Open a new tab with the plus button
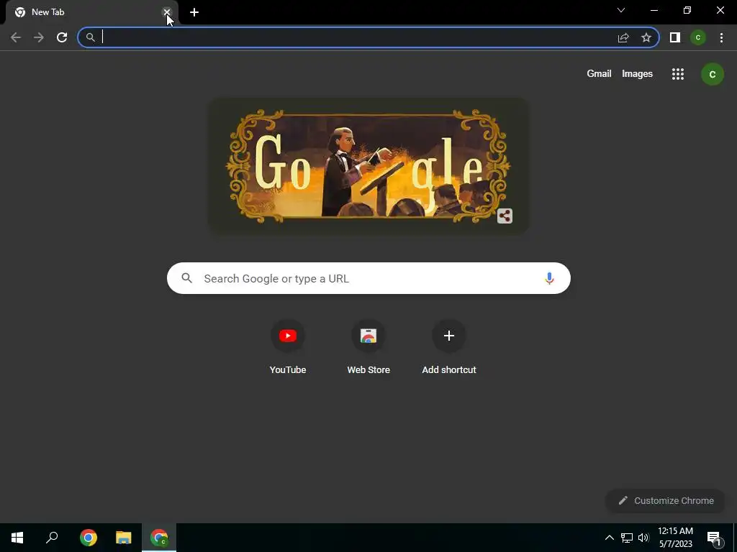This screenshot has width=737, height=552. (194, 12)
